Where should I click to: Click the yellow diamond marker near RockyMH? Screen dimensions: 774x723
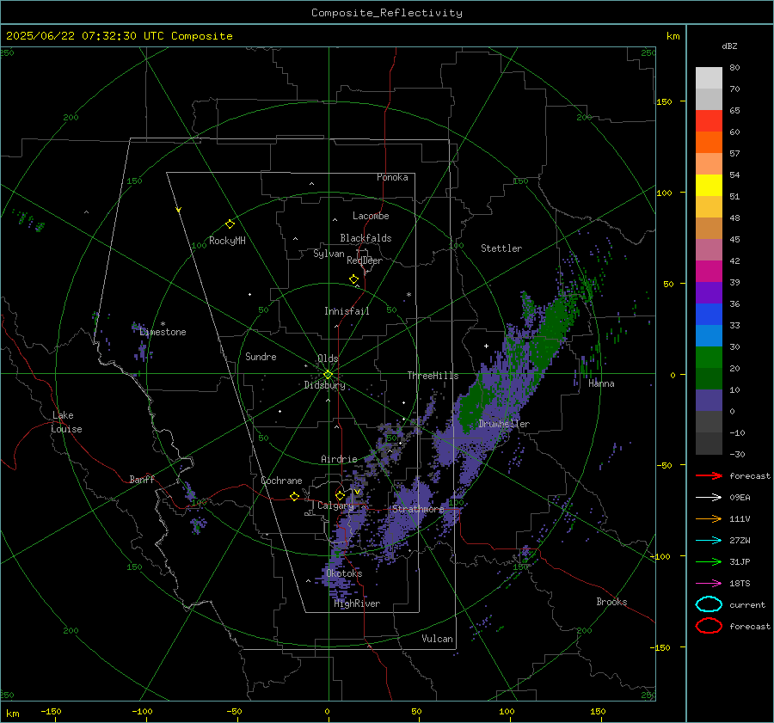230,224
